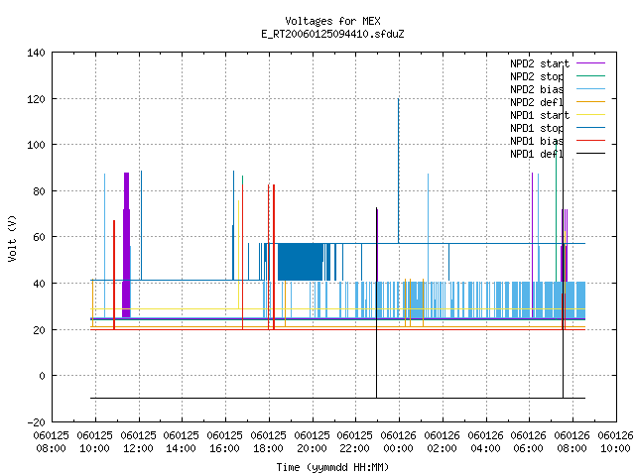Click the 'Time (yymmdd HH:MM)' x-axis label
This screenshot has height=476, width=635.
pyautogui.click(x=332, y=467)
